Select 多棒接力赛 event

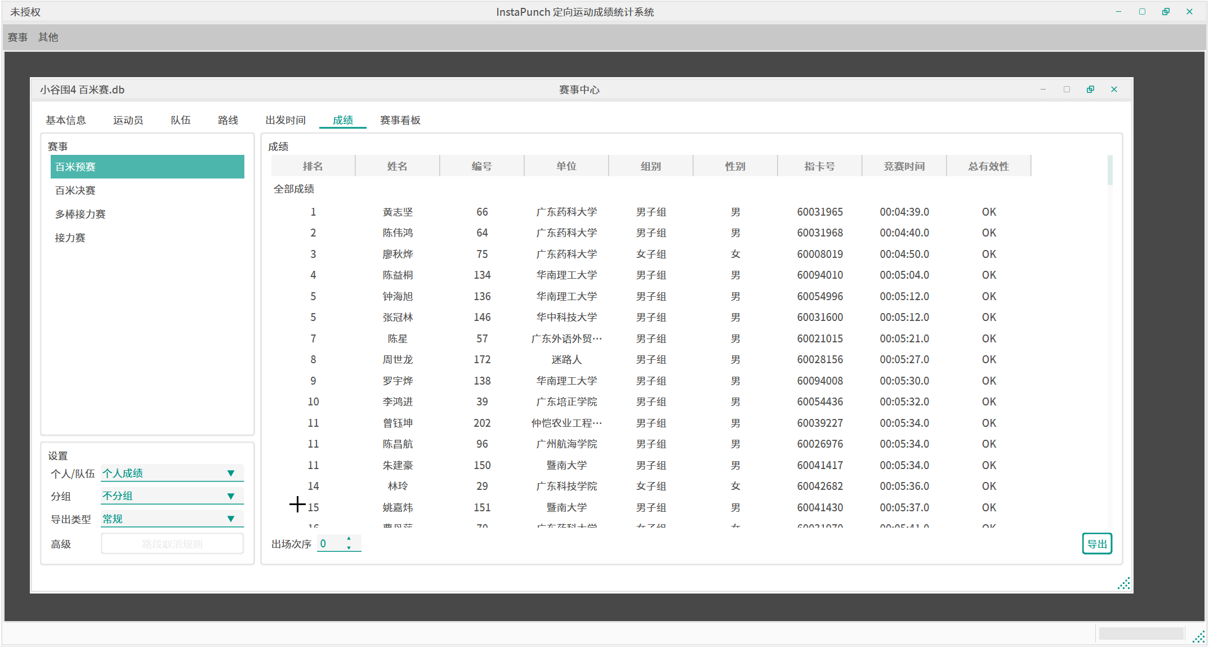pyautogui.click(x=80, y=214)
